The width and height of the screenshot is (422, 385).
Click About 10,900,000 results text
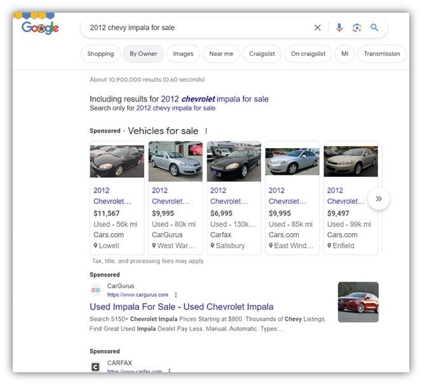147,79
